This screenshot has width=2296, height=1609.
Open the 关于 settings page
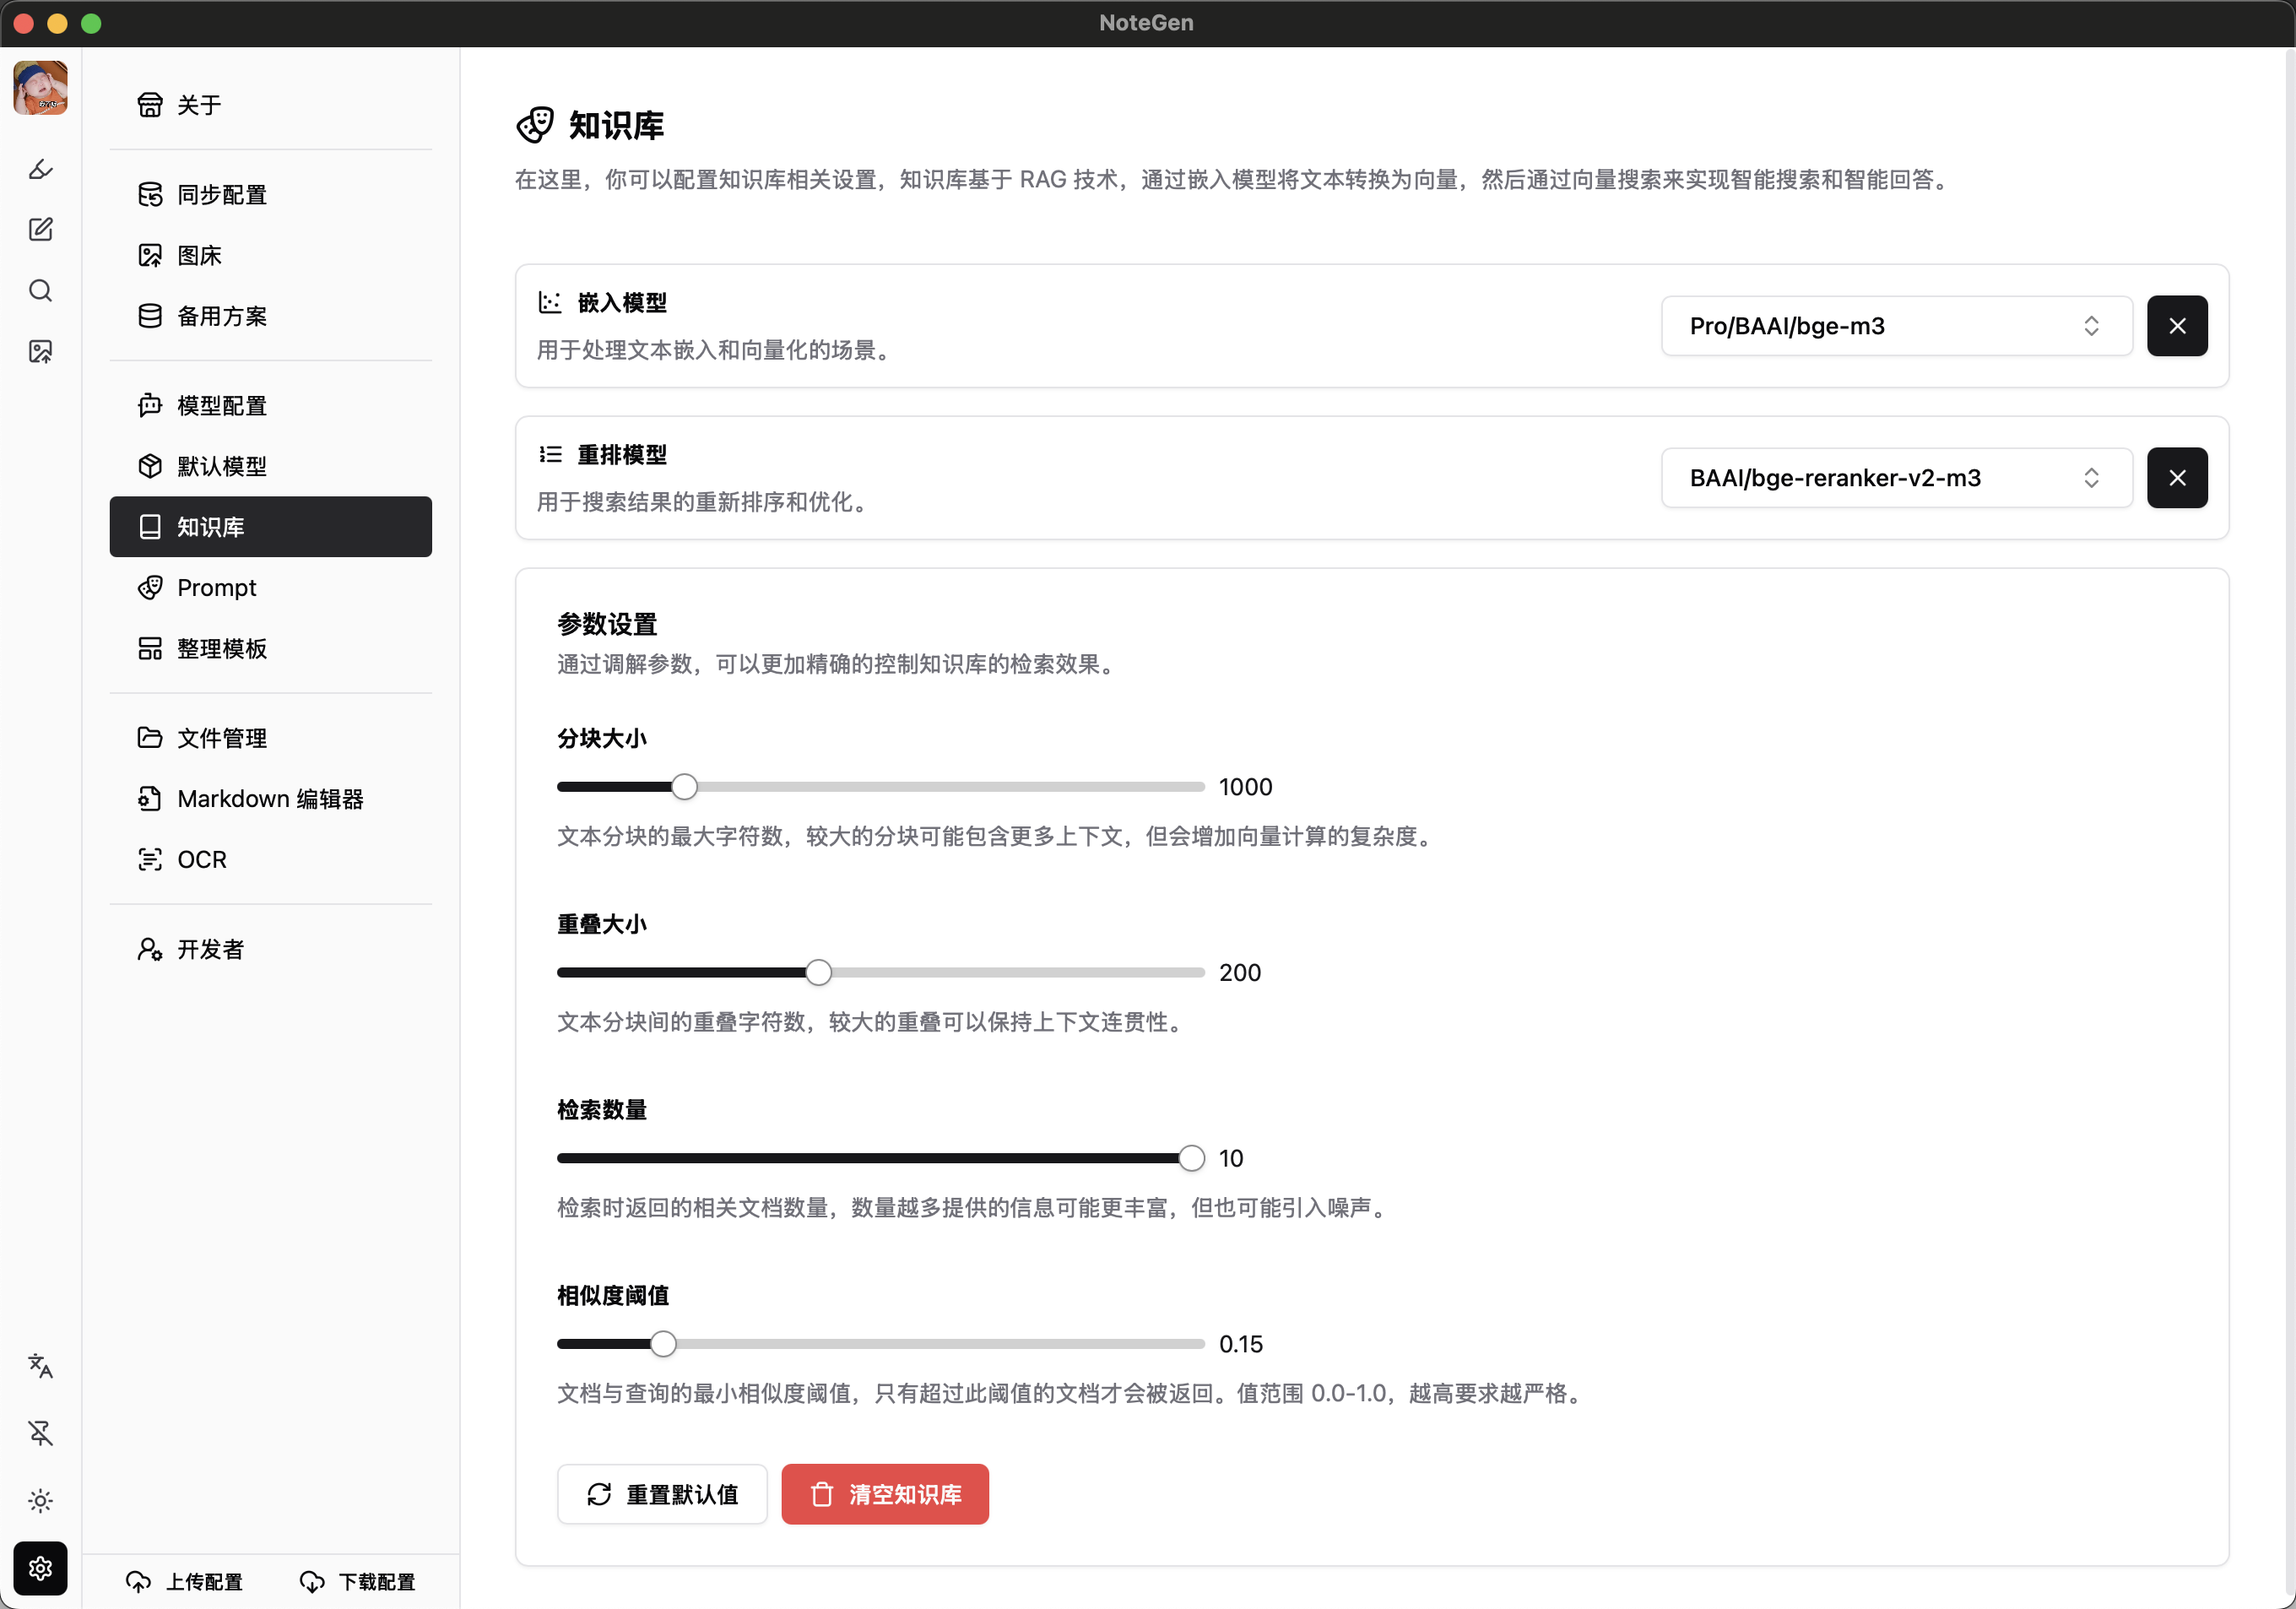(270, 105)
